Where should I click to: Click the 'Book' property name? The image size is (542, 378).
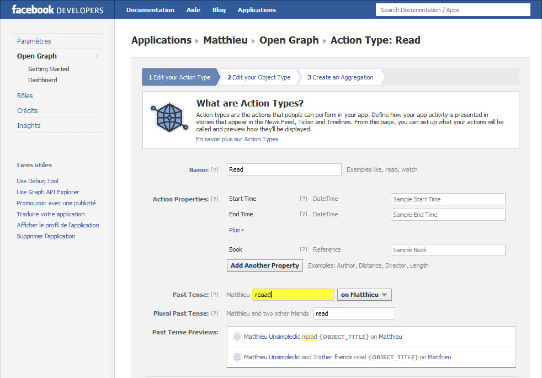(x=235, y=249)
